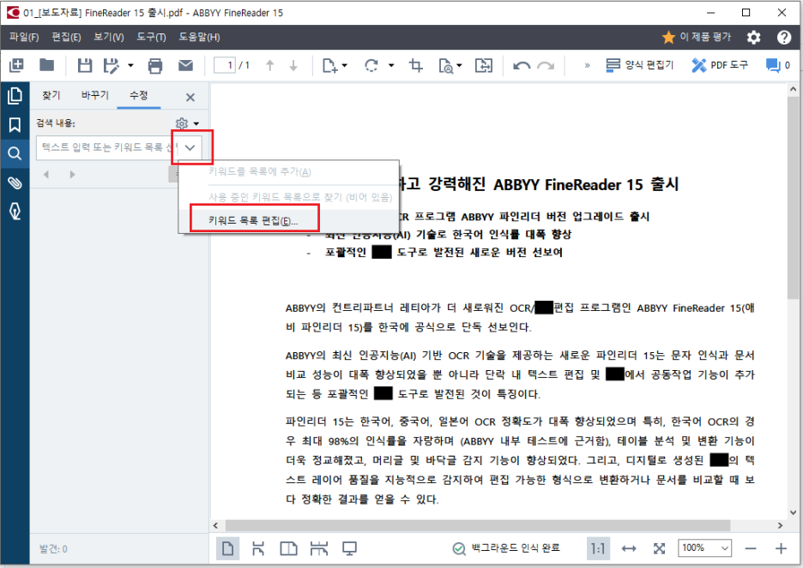803x568 pixels.
Task: Click 이 제품 평가 rate product link
Action: pos(697,37)
